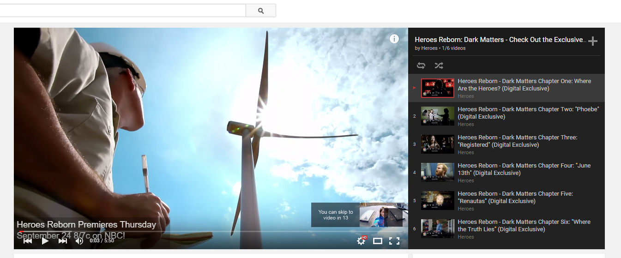The height and width of the screenshot is (258, 621).
Task: Switch to theater mode
Action: point(378,240)
